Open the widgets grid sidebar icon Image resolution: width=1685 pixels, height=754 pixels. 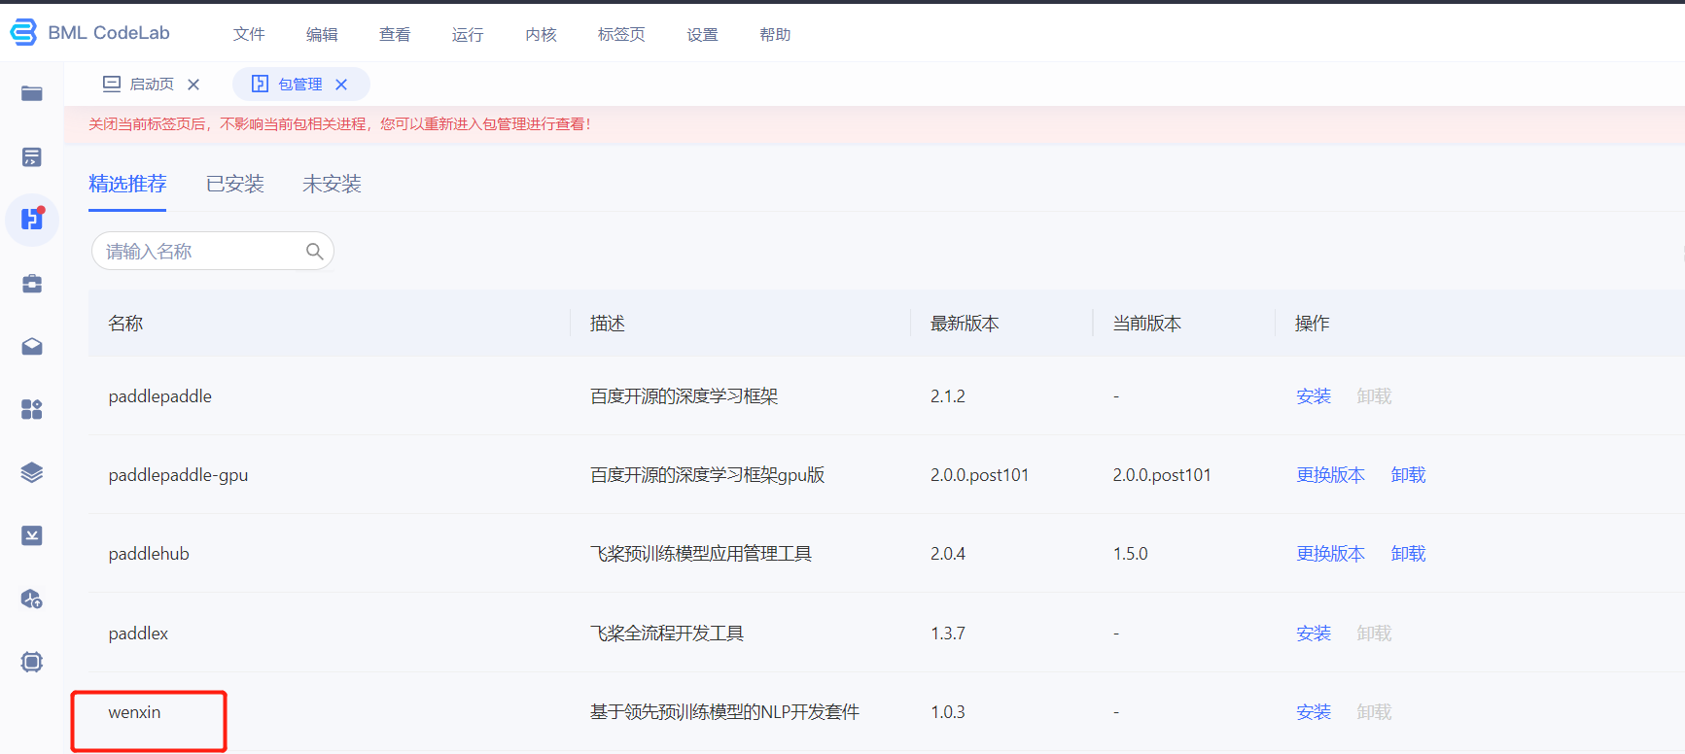(32, 409)
